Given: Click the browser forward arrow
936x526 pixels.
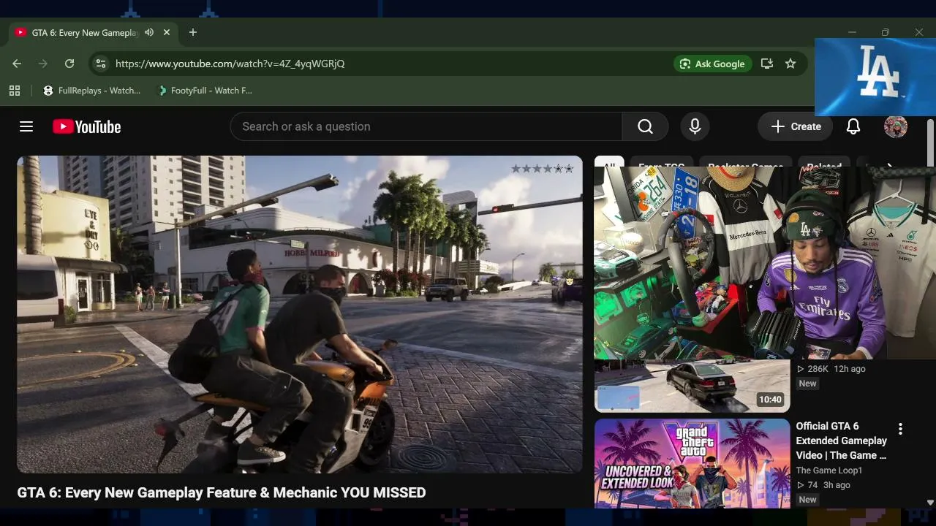Looking at the screenshot, I should click(43, 64).
